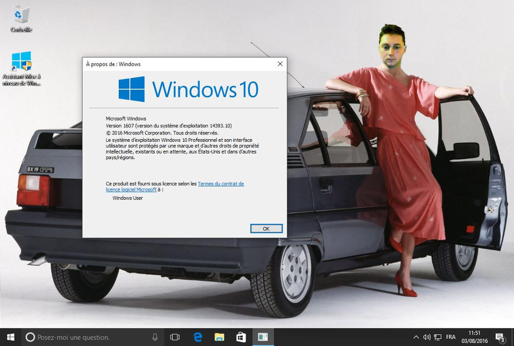This screenshot has width=514, height=346.
Task: Open Task View from the taskbar
Action: pyautogui.click(x=175, y=337)
